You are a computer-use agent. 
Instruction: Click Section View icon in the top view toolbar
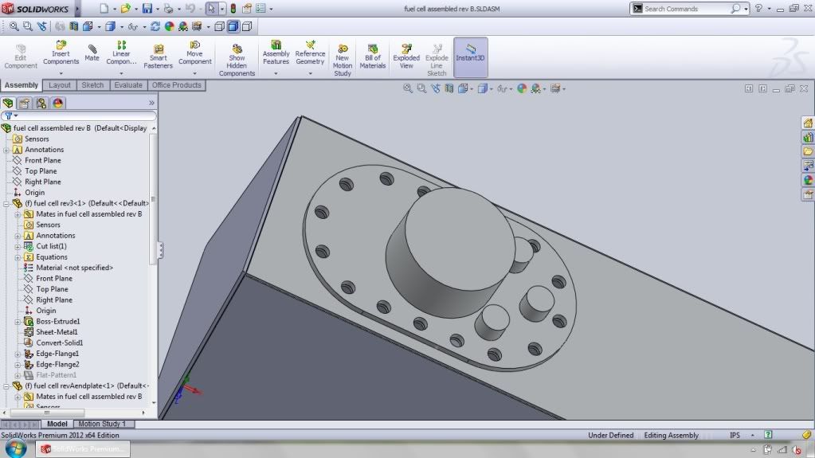(x=74, y=26)
